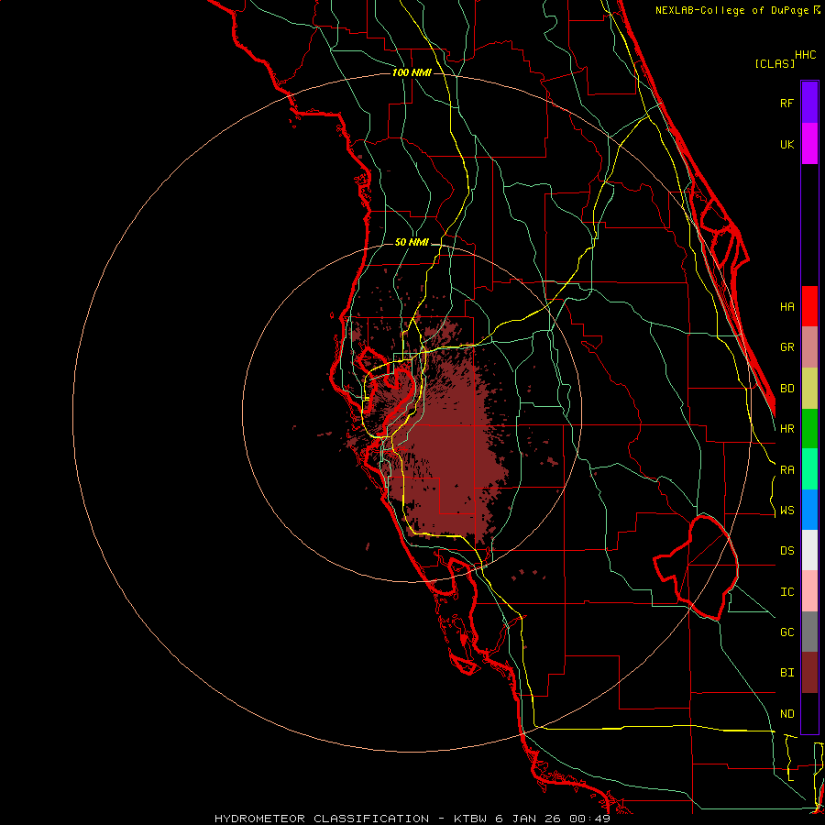Click the IC legend label

(x=786, y=592)
